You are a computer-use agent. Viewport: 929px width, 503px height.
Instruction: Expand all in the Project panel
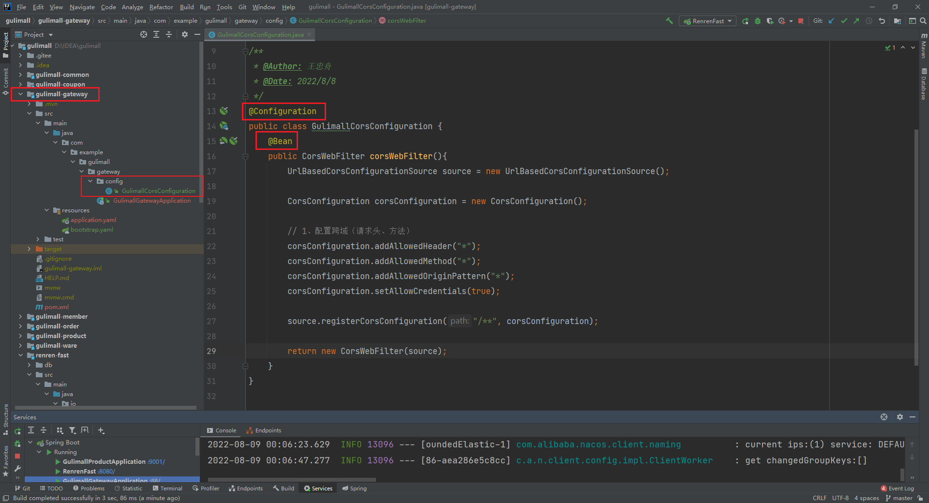[x=156, y=34]
